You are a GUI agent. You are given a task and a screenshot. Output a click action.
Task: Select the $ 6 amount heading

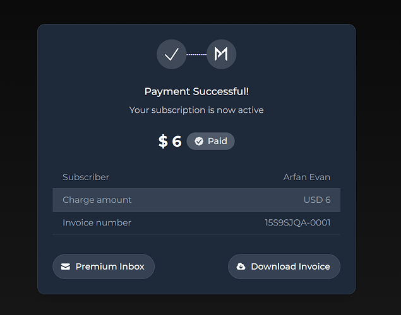pos(170,141)
